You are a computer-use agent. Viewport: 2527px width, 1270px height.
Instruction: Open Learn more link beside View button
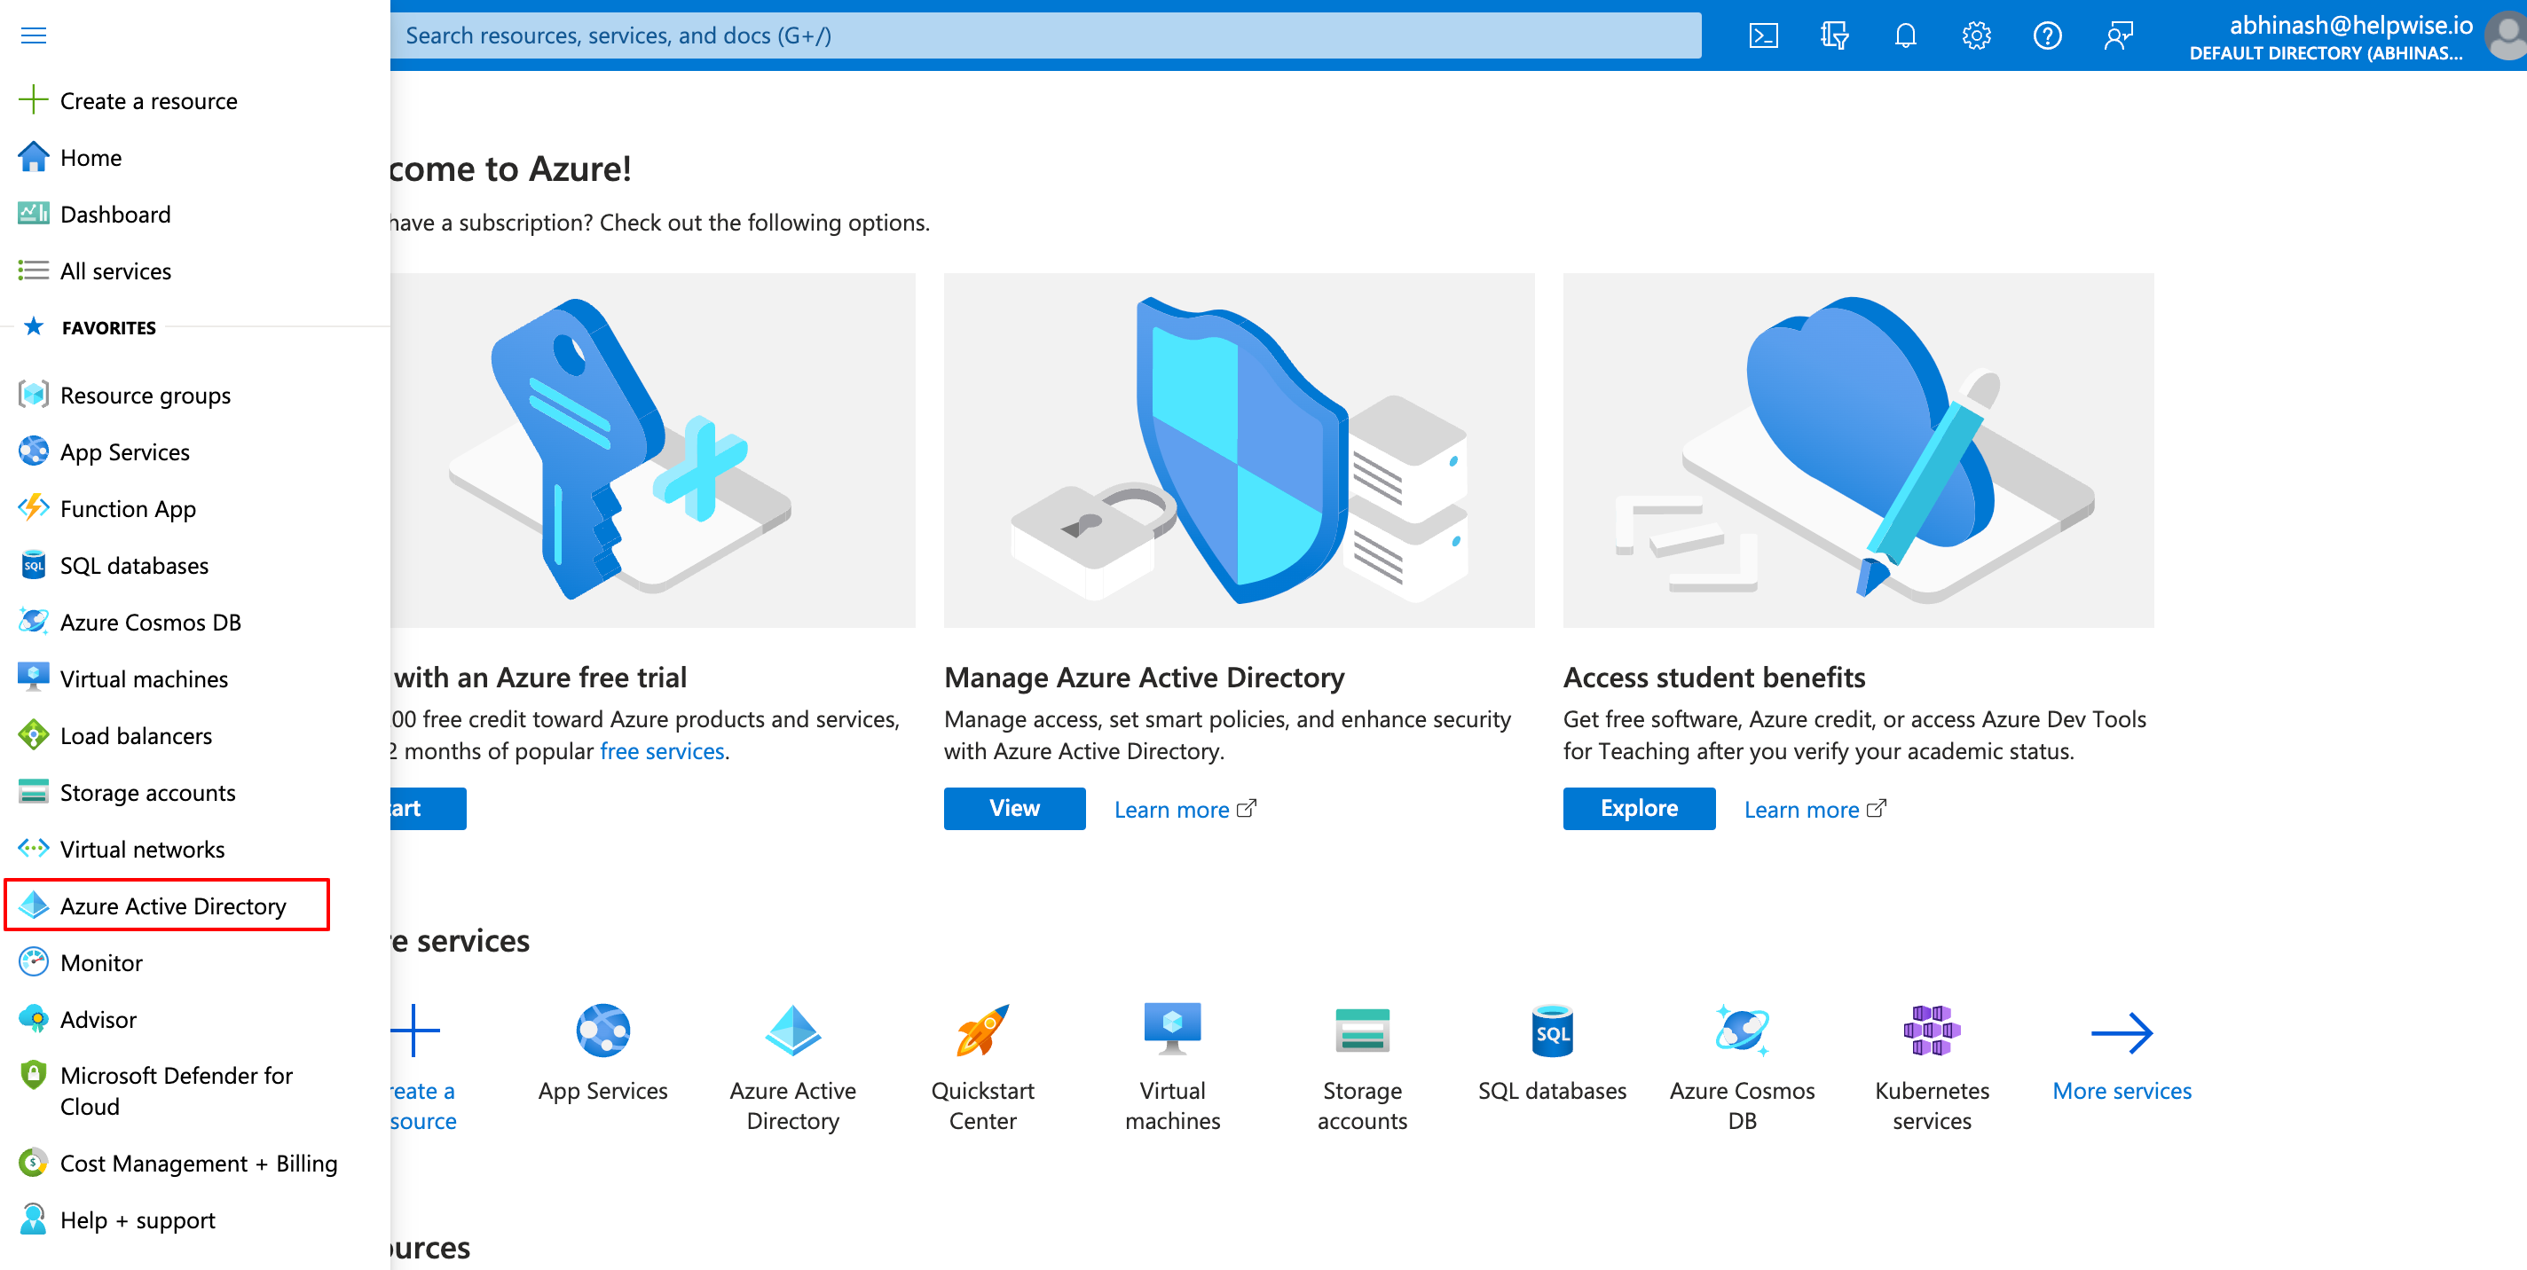point(1184,809)
